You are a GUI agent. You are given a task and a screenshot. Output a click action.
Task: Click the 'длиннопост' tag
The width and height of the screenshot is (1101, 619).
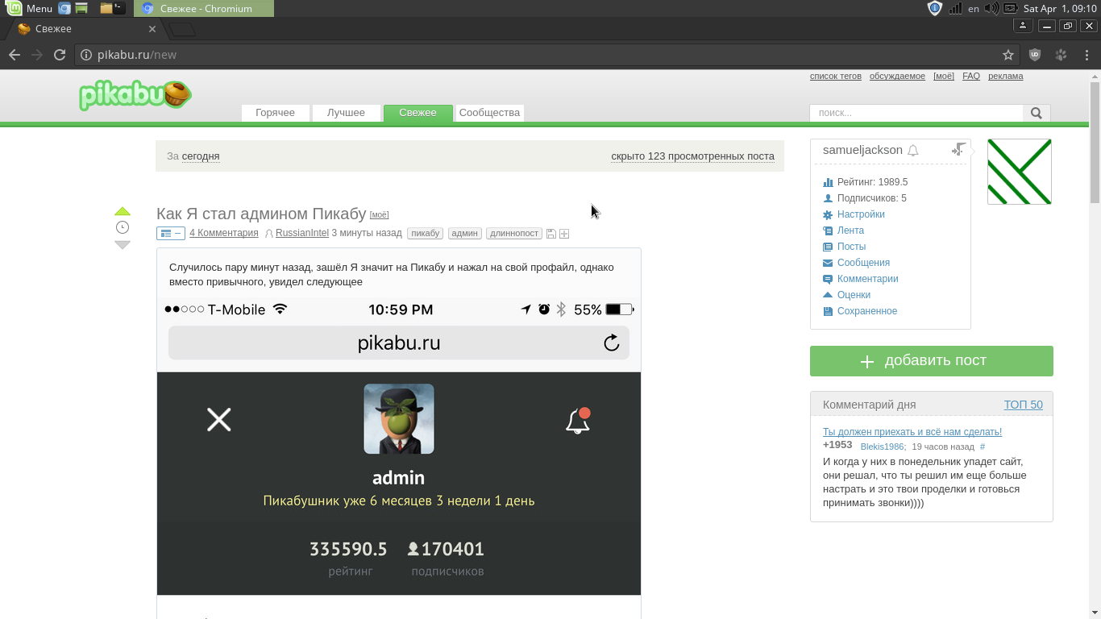514,234
